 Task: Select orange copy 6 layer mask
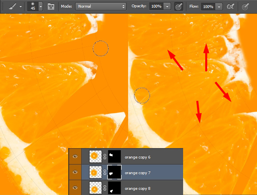[114, 156]
